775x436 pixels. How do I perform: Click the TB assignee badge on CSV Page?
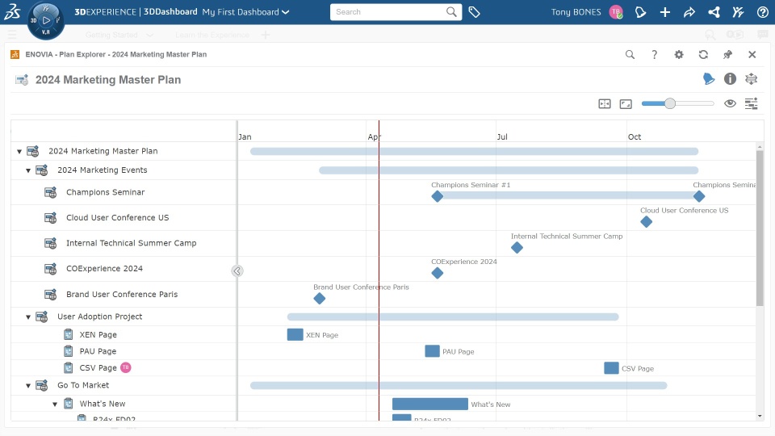tap(126, 367)
